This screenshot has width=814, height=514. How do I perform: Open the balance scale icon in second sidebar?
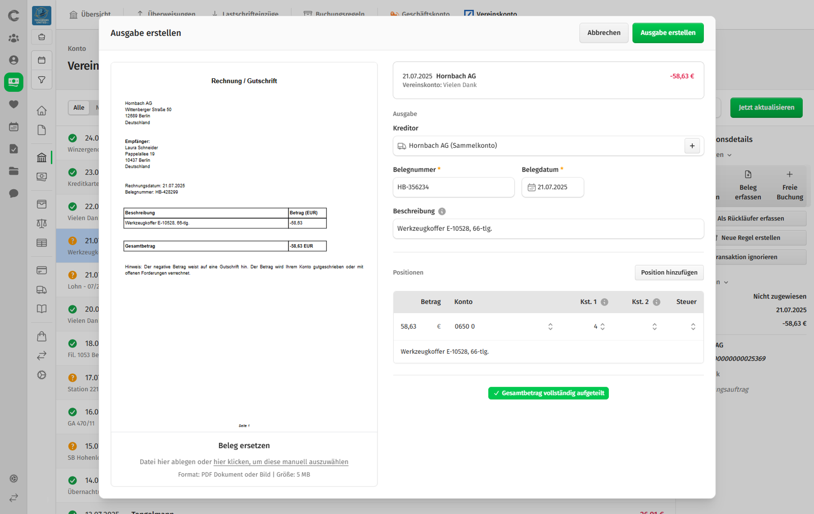point(42,223)
